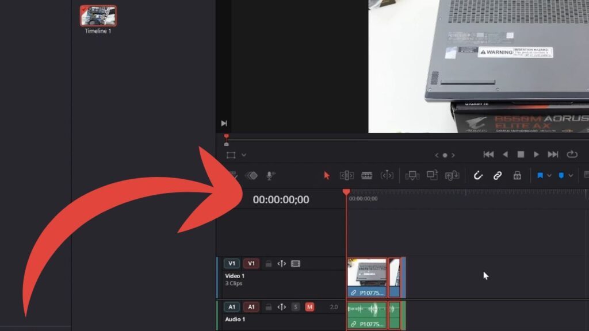This screenshot has height=331, width=589.
Task: Open the marker color dropdown arrow
Action: tap(571, 176)
